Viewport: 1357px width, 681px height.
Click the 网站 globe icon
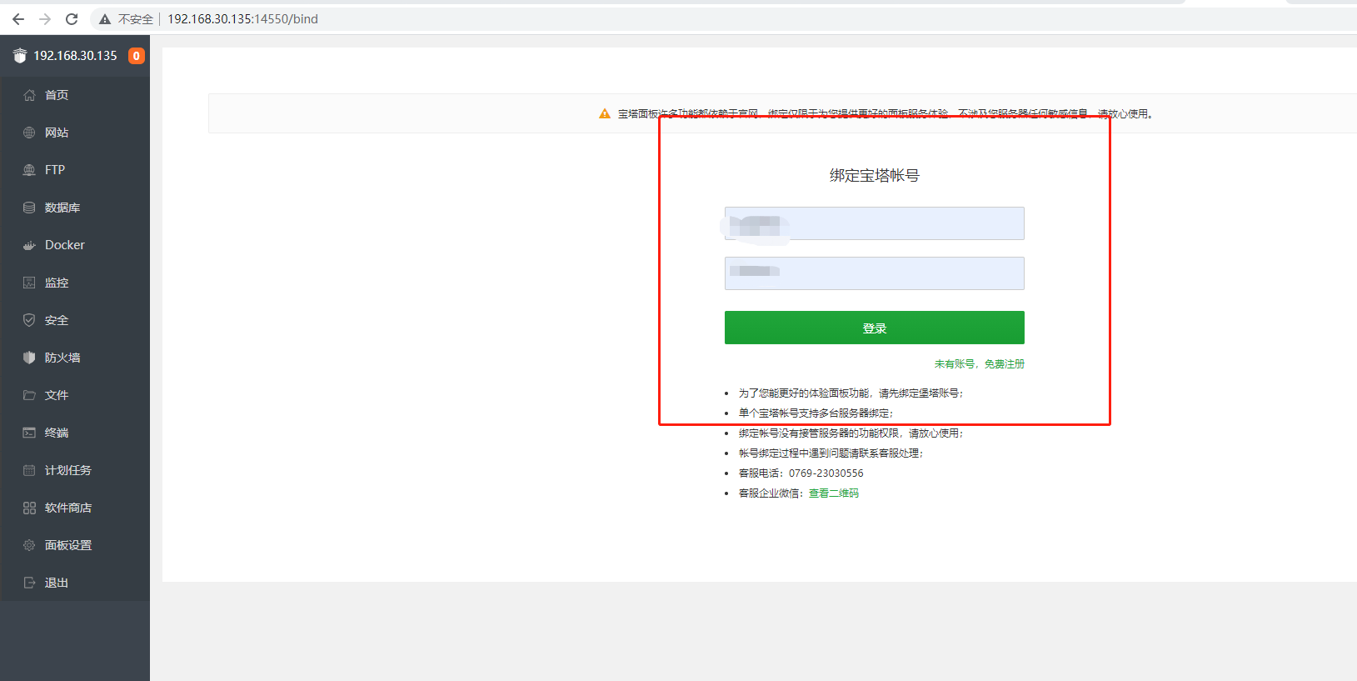click(29, 133)
